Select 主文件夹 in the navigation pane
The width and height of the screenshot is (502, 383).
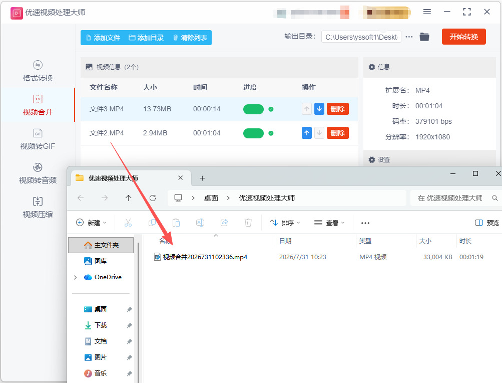[x=101, y=245]
